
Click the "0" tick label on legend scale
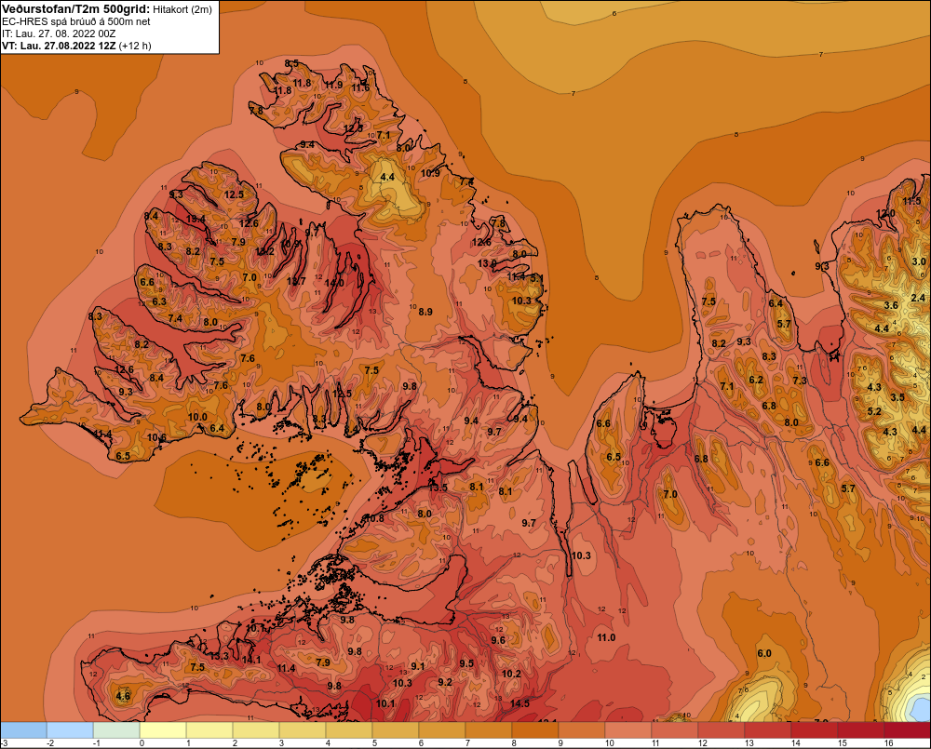142,743
